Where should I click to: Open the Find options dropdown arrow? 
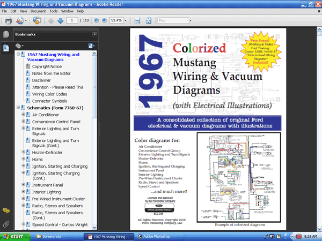191,20
